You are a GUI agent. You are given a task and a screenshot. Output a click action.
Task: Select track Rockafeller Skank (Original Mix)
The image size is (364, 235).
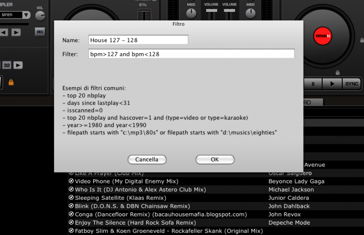(169, 231)
